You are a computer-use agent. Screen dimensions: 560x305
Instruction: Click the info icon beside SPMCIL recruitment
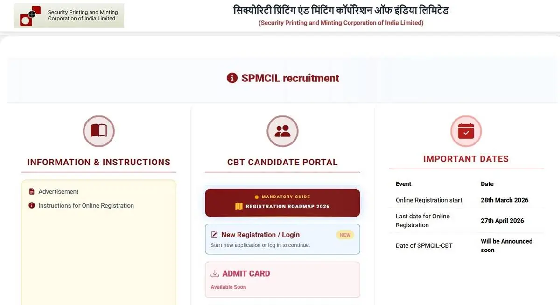[x=232, y=78]
